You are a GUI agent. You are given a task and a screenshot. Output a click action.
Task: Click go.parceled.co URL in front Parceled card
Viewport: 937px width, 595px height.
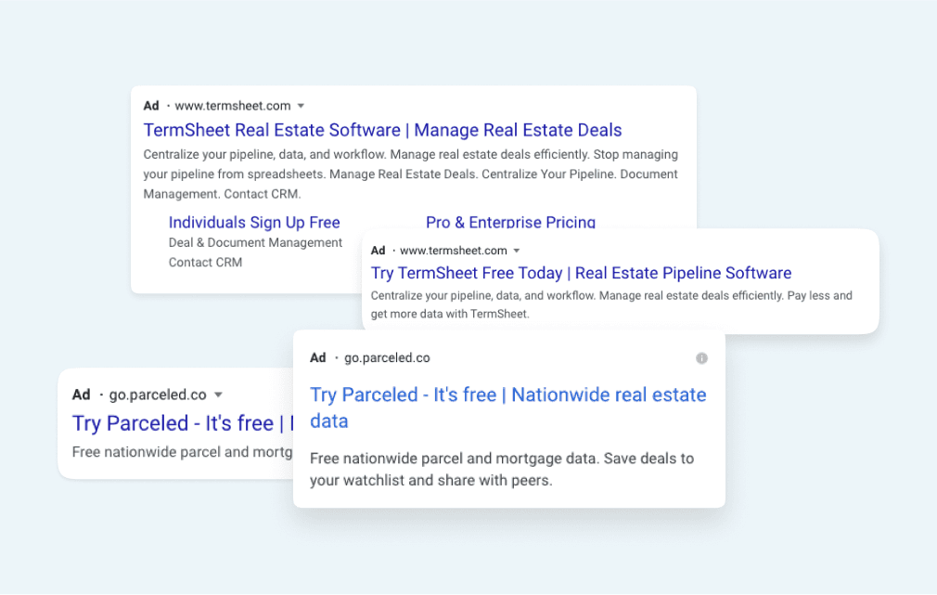pos(387,357)
